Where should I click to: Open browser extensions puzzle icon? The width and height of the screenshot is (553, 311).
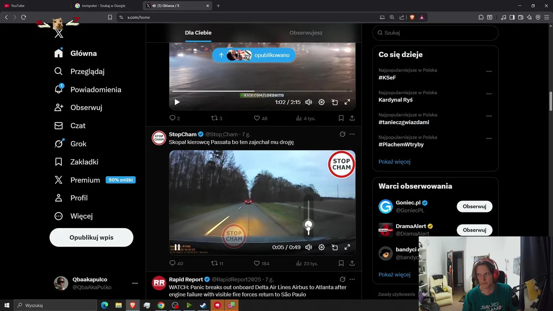(481, 17)
